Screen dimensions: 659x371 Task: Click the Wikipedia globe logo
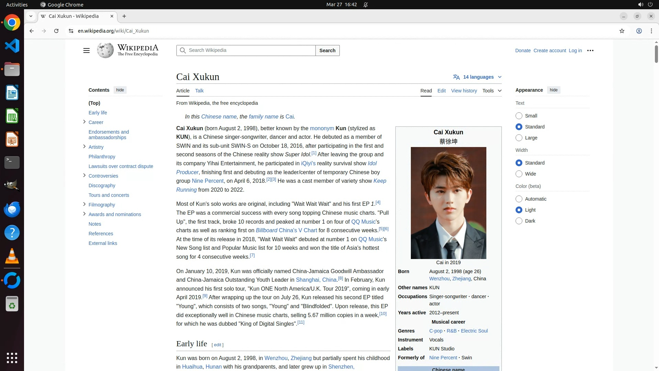[x=105, y=50]
